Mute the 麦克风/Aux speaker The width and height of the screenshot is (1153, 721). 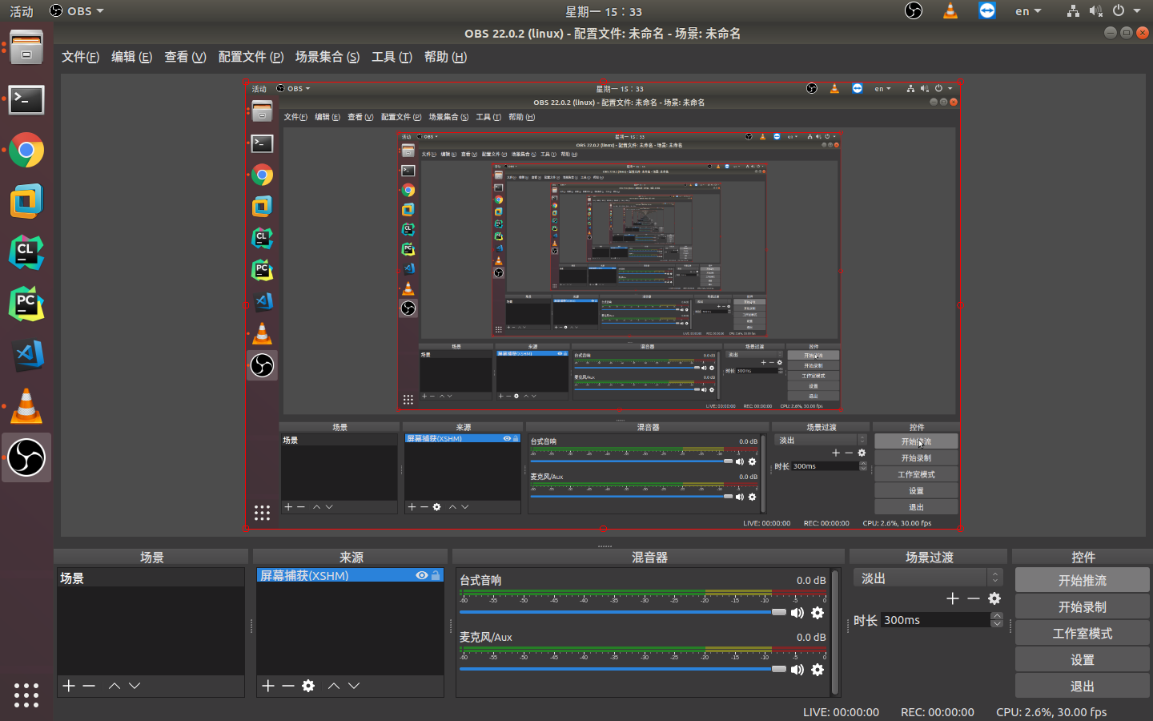[x=797, y=670]
